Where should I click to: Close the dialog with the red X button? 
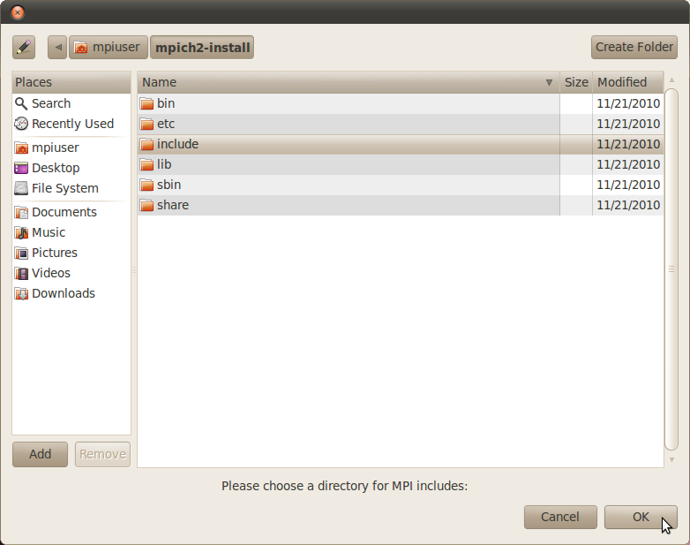point(18,11)
